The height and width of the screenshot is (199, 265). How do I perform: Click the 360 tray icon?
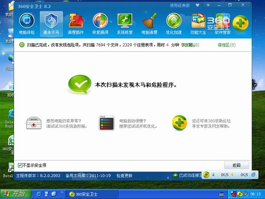click(239, 194)
